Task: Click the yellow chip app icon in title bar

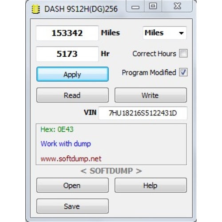Action: pyautogui.click(x=36, y=9)
